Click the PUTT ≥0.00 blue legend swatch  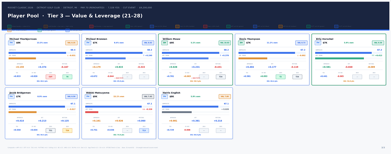336,26
